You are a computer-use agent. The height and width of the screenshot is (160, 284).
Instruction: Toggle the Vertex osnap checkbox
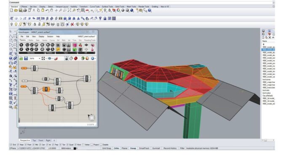(83, 144)
